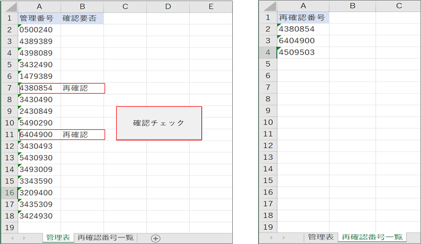Select column C header in right workbook

[x=399, y=6]
